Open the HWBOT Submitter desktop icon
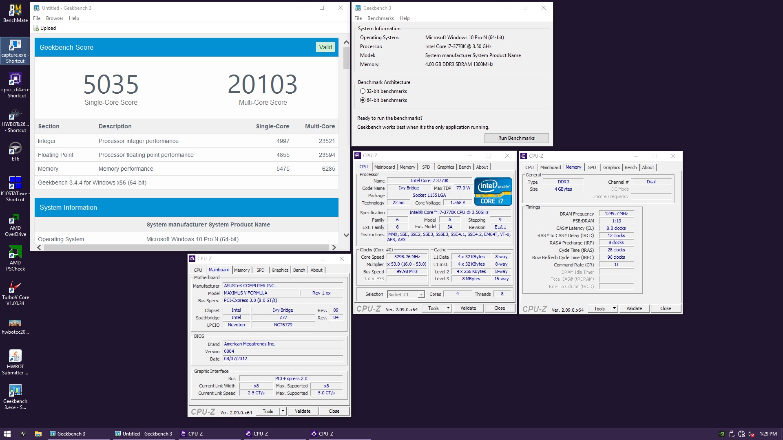 click(15, 362)
